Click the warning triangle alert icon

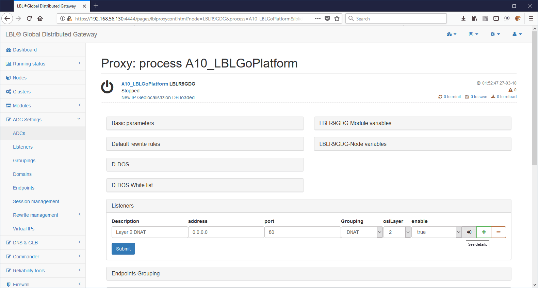(510, 90)
